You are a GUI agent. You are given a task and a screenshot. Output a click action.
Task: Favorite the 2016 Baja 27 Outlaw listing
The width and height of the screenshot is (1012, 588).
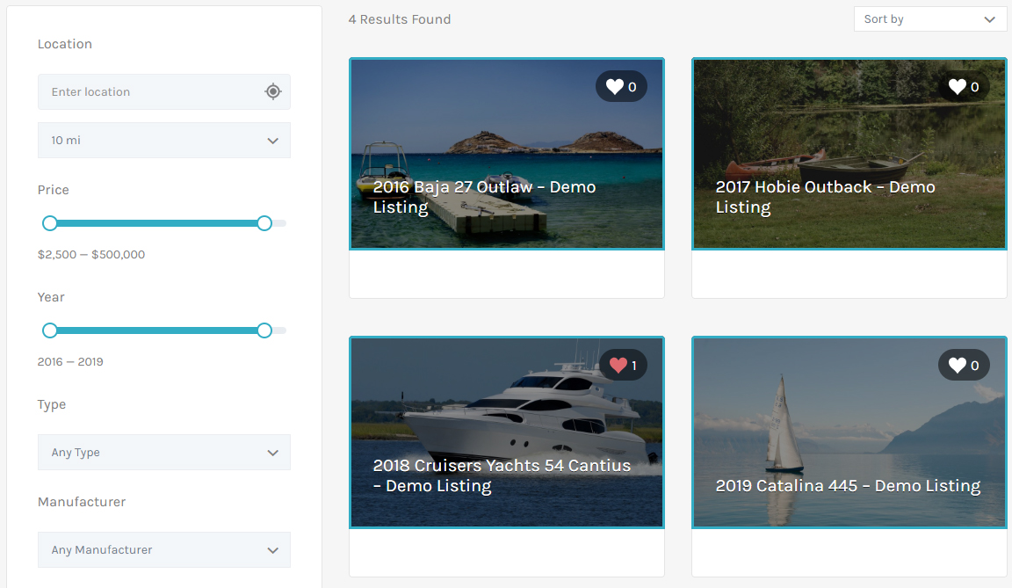tap(615, 86)
